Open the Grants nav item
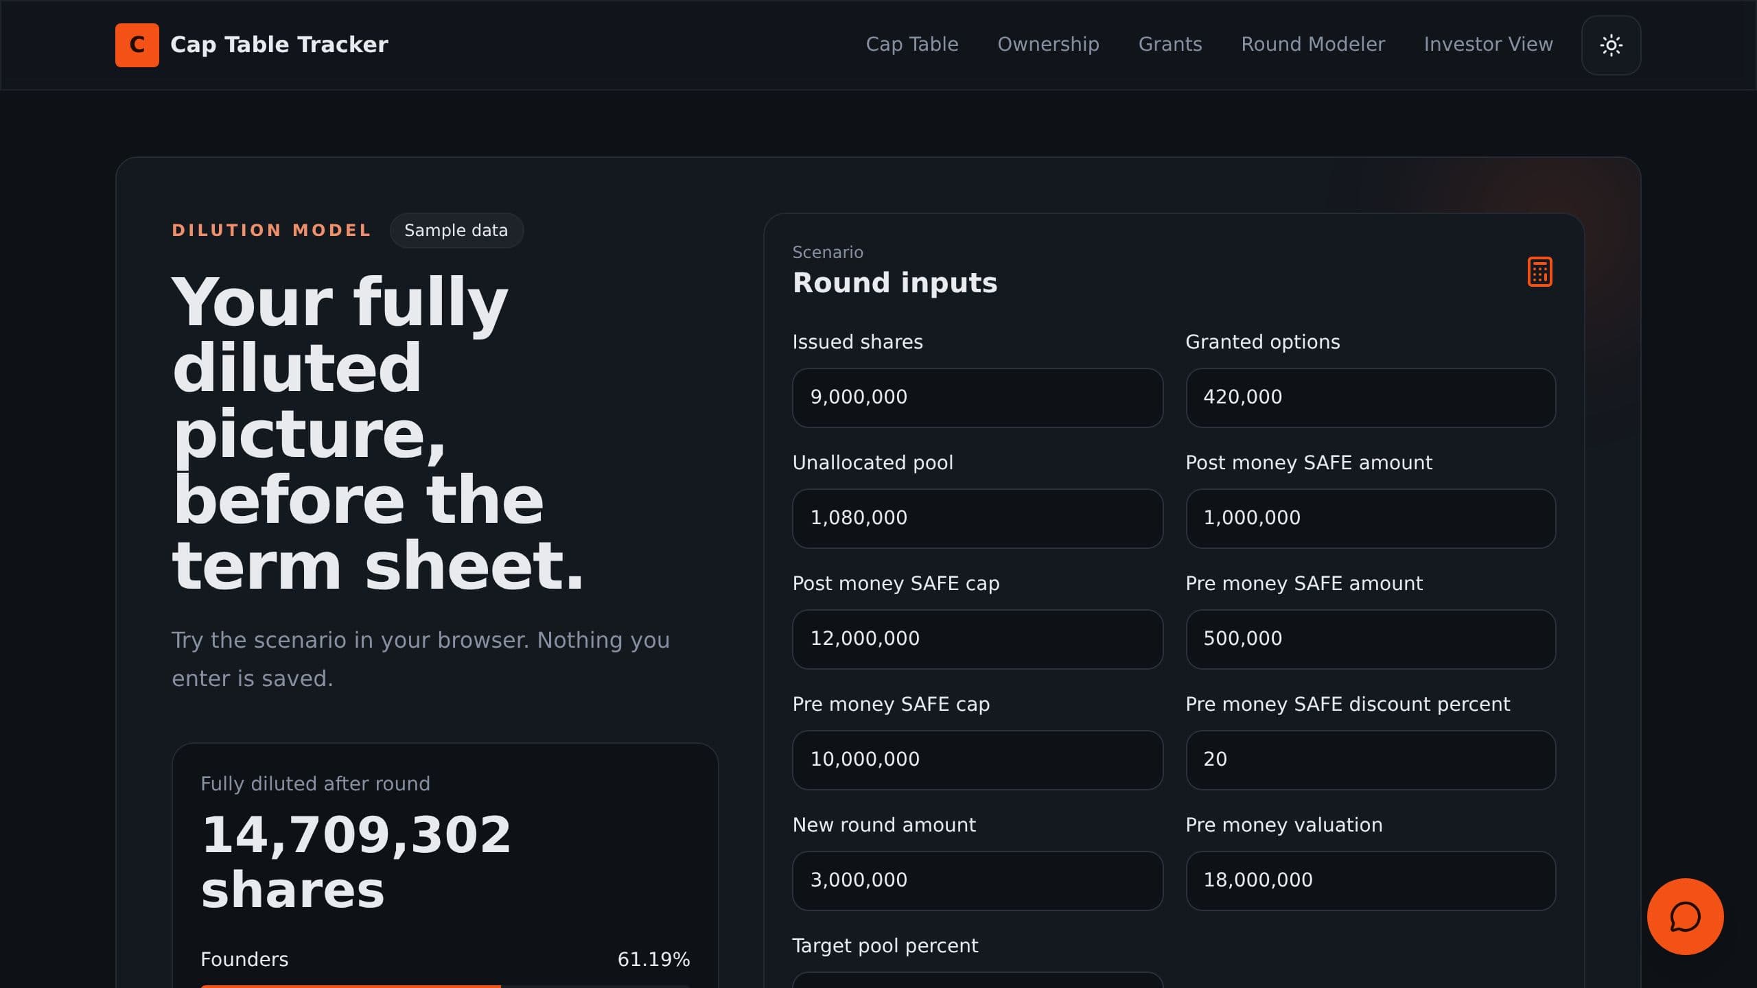Image resolution: width=1757 pixels, height=988 pixels. click(x=1170, y=45)
